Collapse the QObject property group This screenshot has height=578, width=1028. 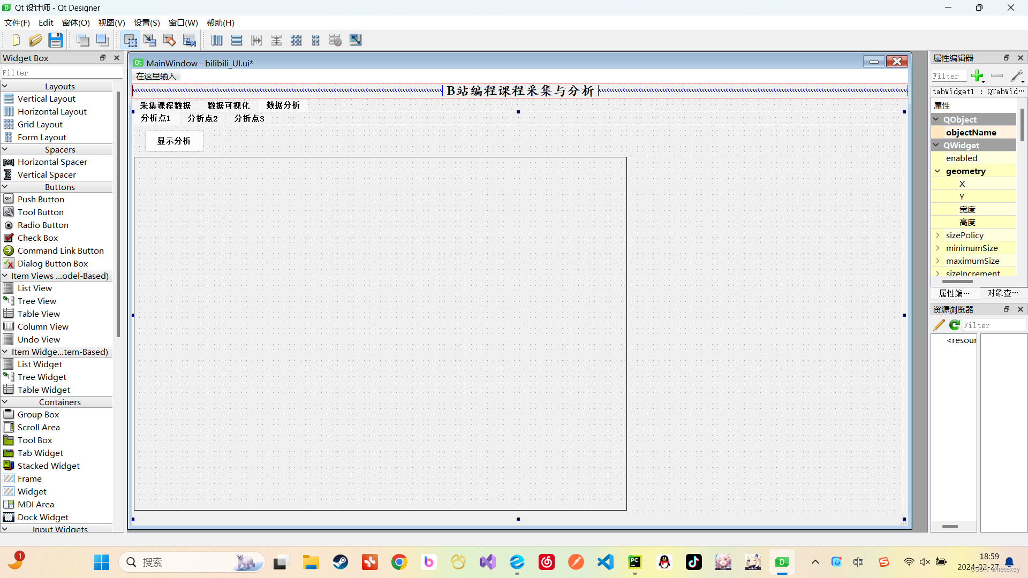[936, 119]
